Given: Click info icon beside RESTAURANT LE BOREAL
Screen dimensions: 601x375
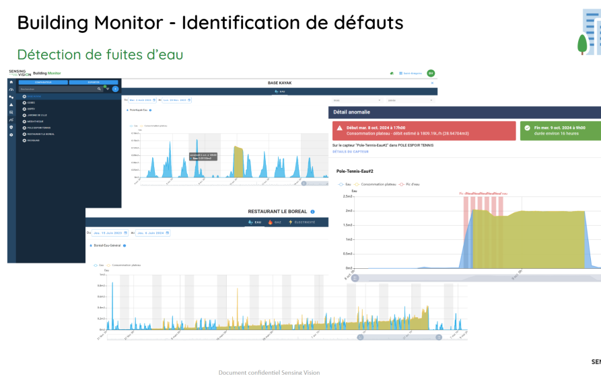Looking at the screenshot, I should pos(312,212).
